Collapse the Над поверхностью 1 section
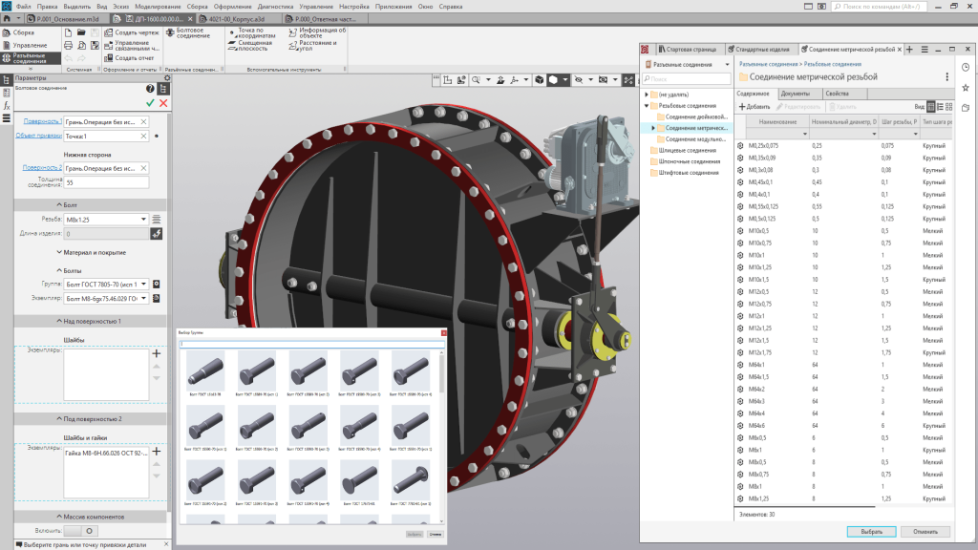The image size is (978, 550). coord(89,321)
